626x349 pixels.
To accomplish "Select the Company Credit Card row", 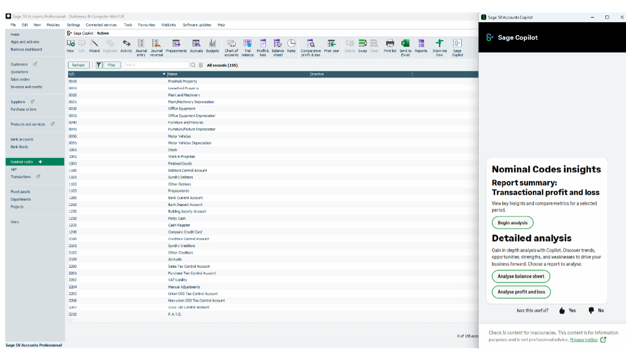I will point(273,232).
